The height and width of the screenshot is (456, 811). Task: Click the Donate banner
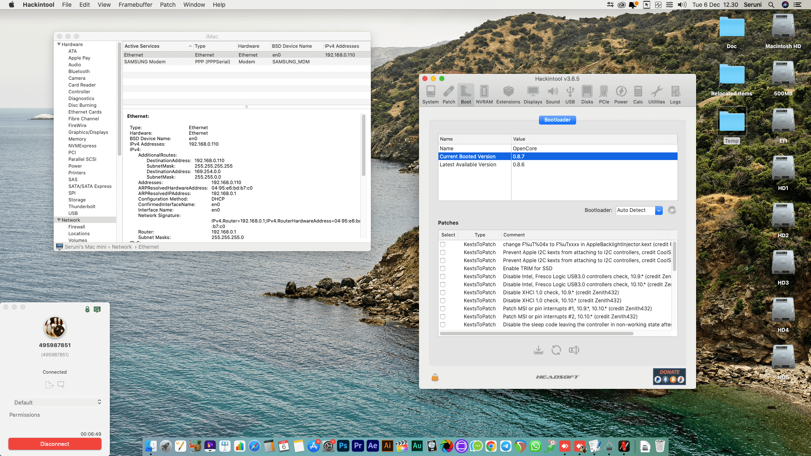669,376
